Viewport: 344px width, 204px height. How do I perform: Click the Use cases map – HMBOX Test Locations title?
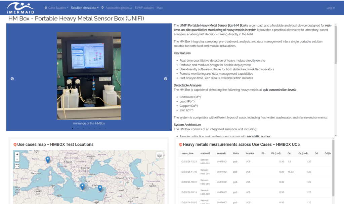[x=55, y=145]
